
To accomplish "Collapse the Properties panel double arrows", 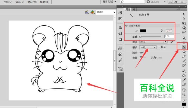I will (x=179, y=6).
